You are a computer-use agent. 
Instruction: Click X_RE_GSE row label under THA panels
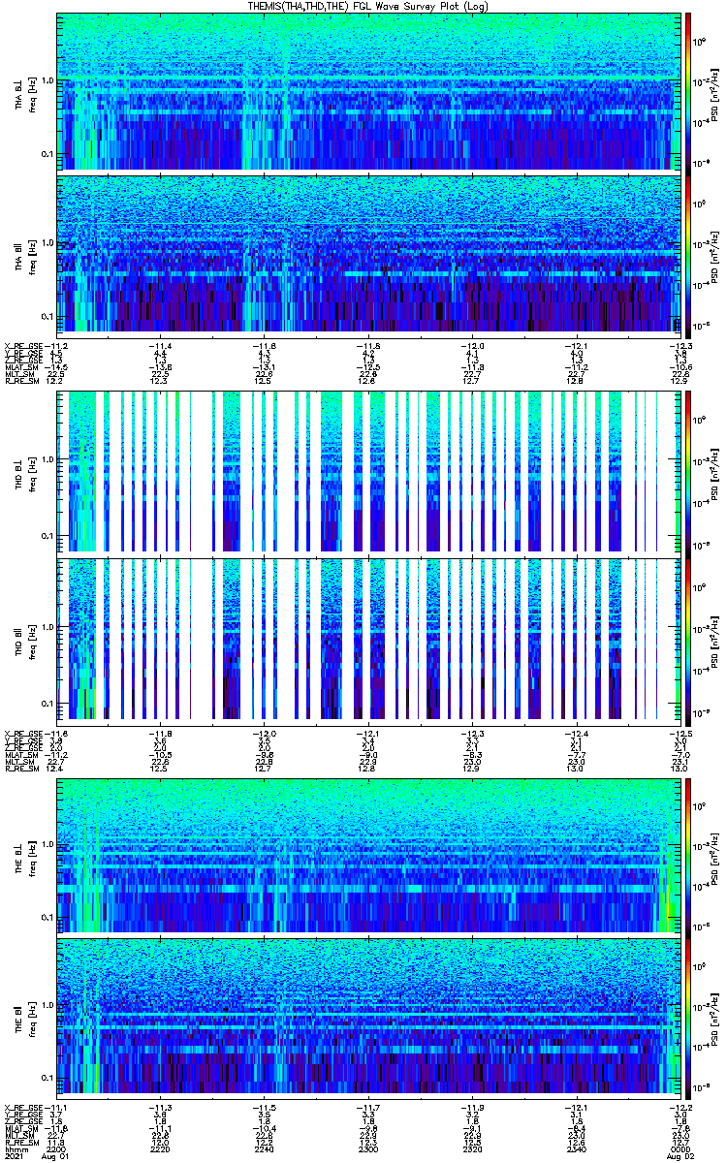coord(25,346)
